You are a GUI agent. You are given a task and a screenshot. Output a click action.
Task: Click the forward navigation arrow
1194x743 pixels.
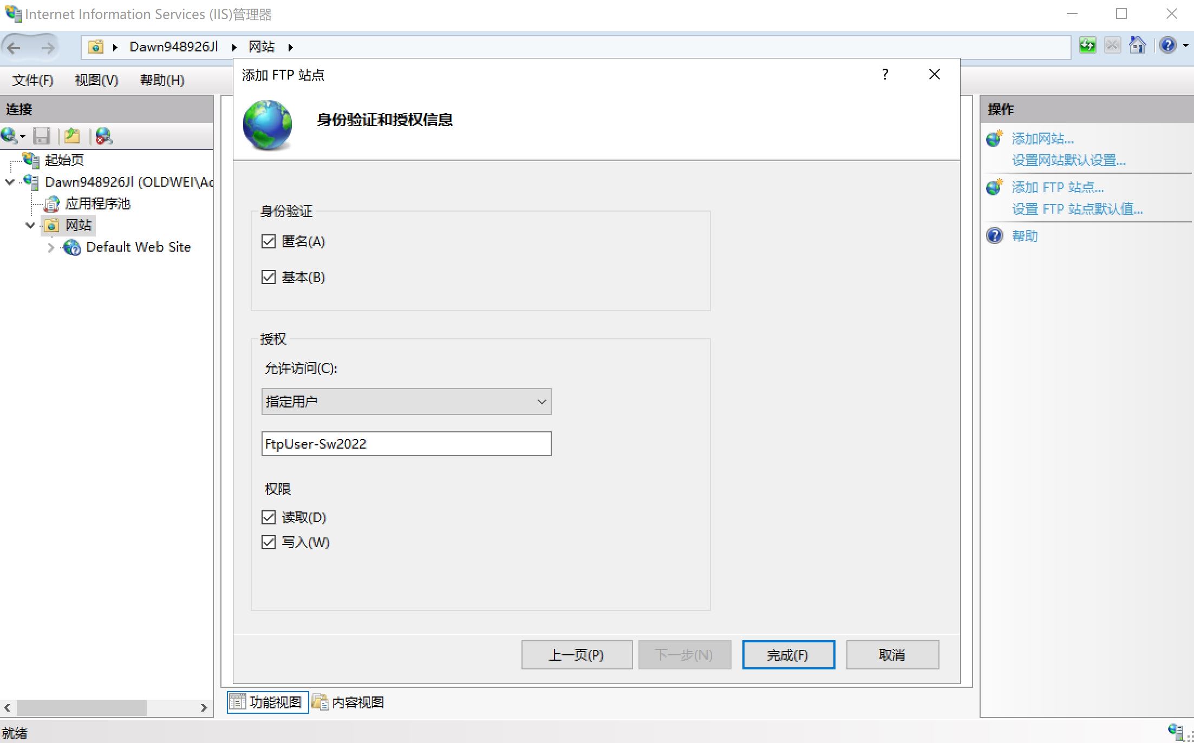[48, 48]
